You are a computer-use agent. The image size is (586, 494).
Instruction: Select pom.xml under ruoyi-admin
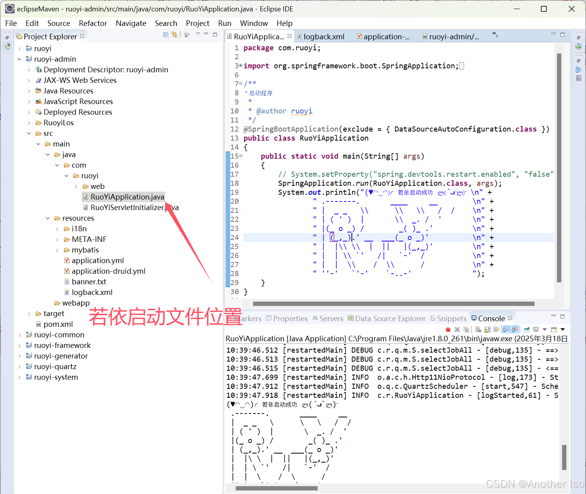(54, 324)
